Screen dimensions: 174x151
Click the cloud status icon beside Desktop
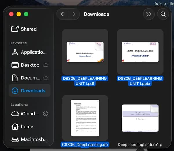[46, 65]
